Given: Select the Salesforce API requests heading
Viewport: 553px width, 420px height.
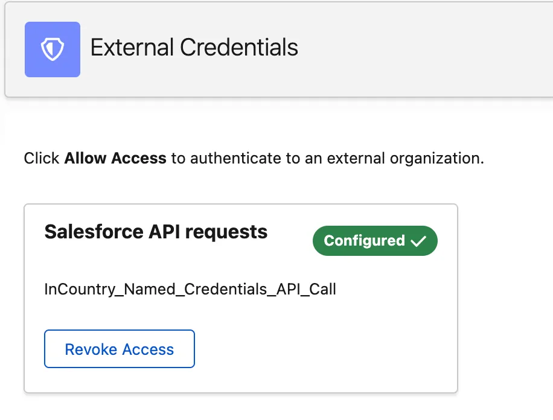Looking at the screenshot, I should 156,232.
